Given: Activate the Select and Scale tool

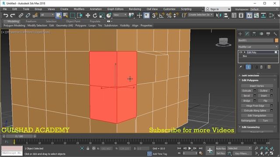Looking at the screenshot, I should pyautogui.click(x=102, y=15).
